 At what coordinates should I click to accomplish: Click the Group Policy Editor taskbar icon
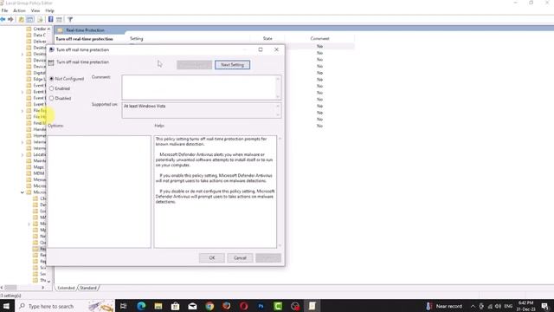[312, 306]
